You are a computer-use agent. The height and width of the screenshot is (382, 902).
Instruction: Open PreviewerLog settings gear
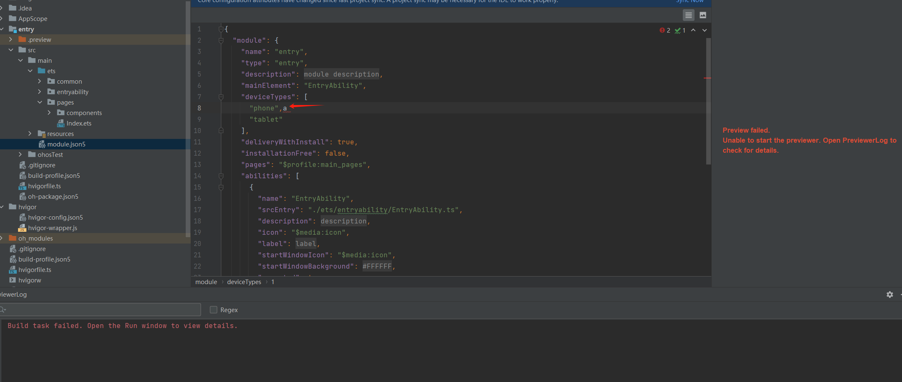click(889, 295)
